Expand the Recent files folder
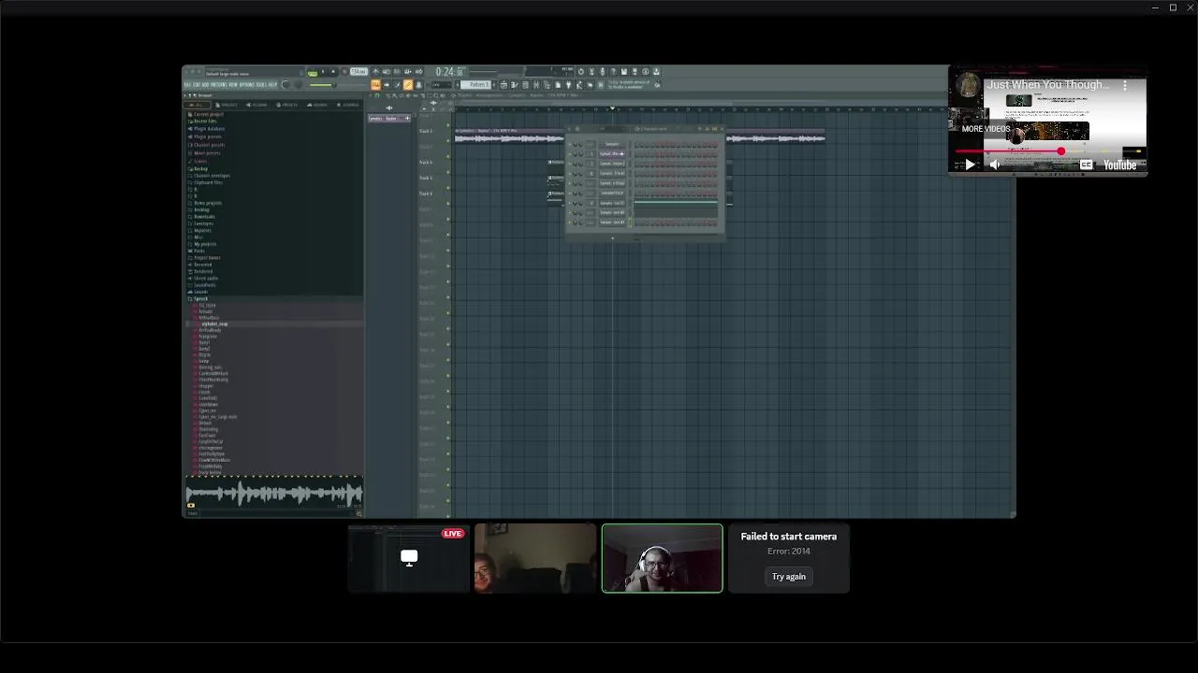Image resolution: width=1198 pixels, height=673 pixels. pos(204,122)
